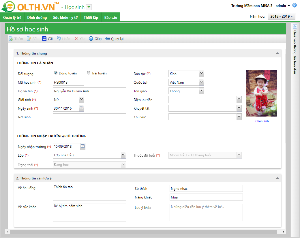Click the Mã học sinh input field
Viewport: 300px width, 238px height.
click(x=68, y=82)
